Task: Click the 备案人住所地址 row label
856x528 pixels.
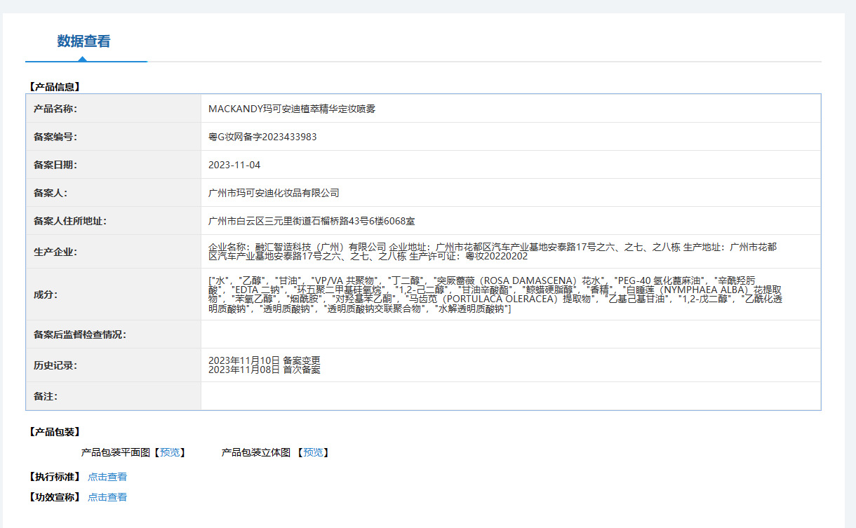Action: click(x=70, y=221)
